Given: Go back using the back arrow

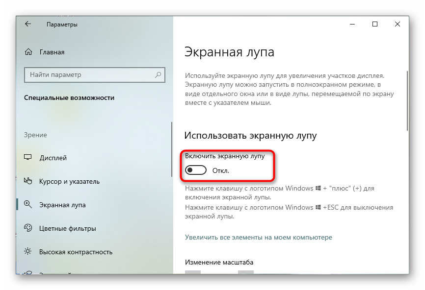Looking at the screenshot, I should point(28,24).
